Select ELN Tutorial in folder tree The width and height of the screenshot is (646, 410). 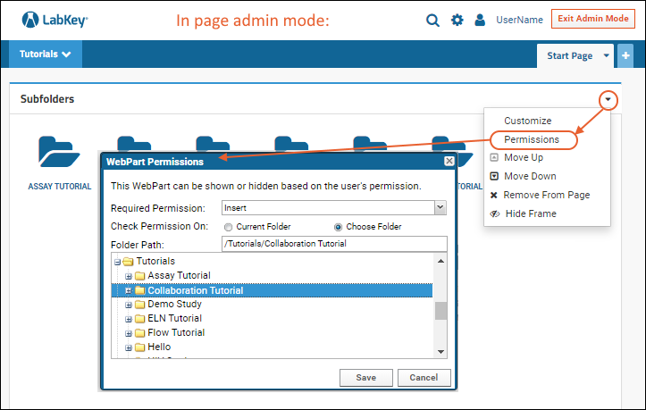click(x=175, y=318)
